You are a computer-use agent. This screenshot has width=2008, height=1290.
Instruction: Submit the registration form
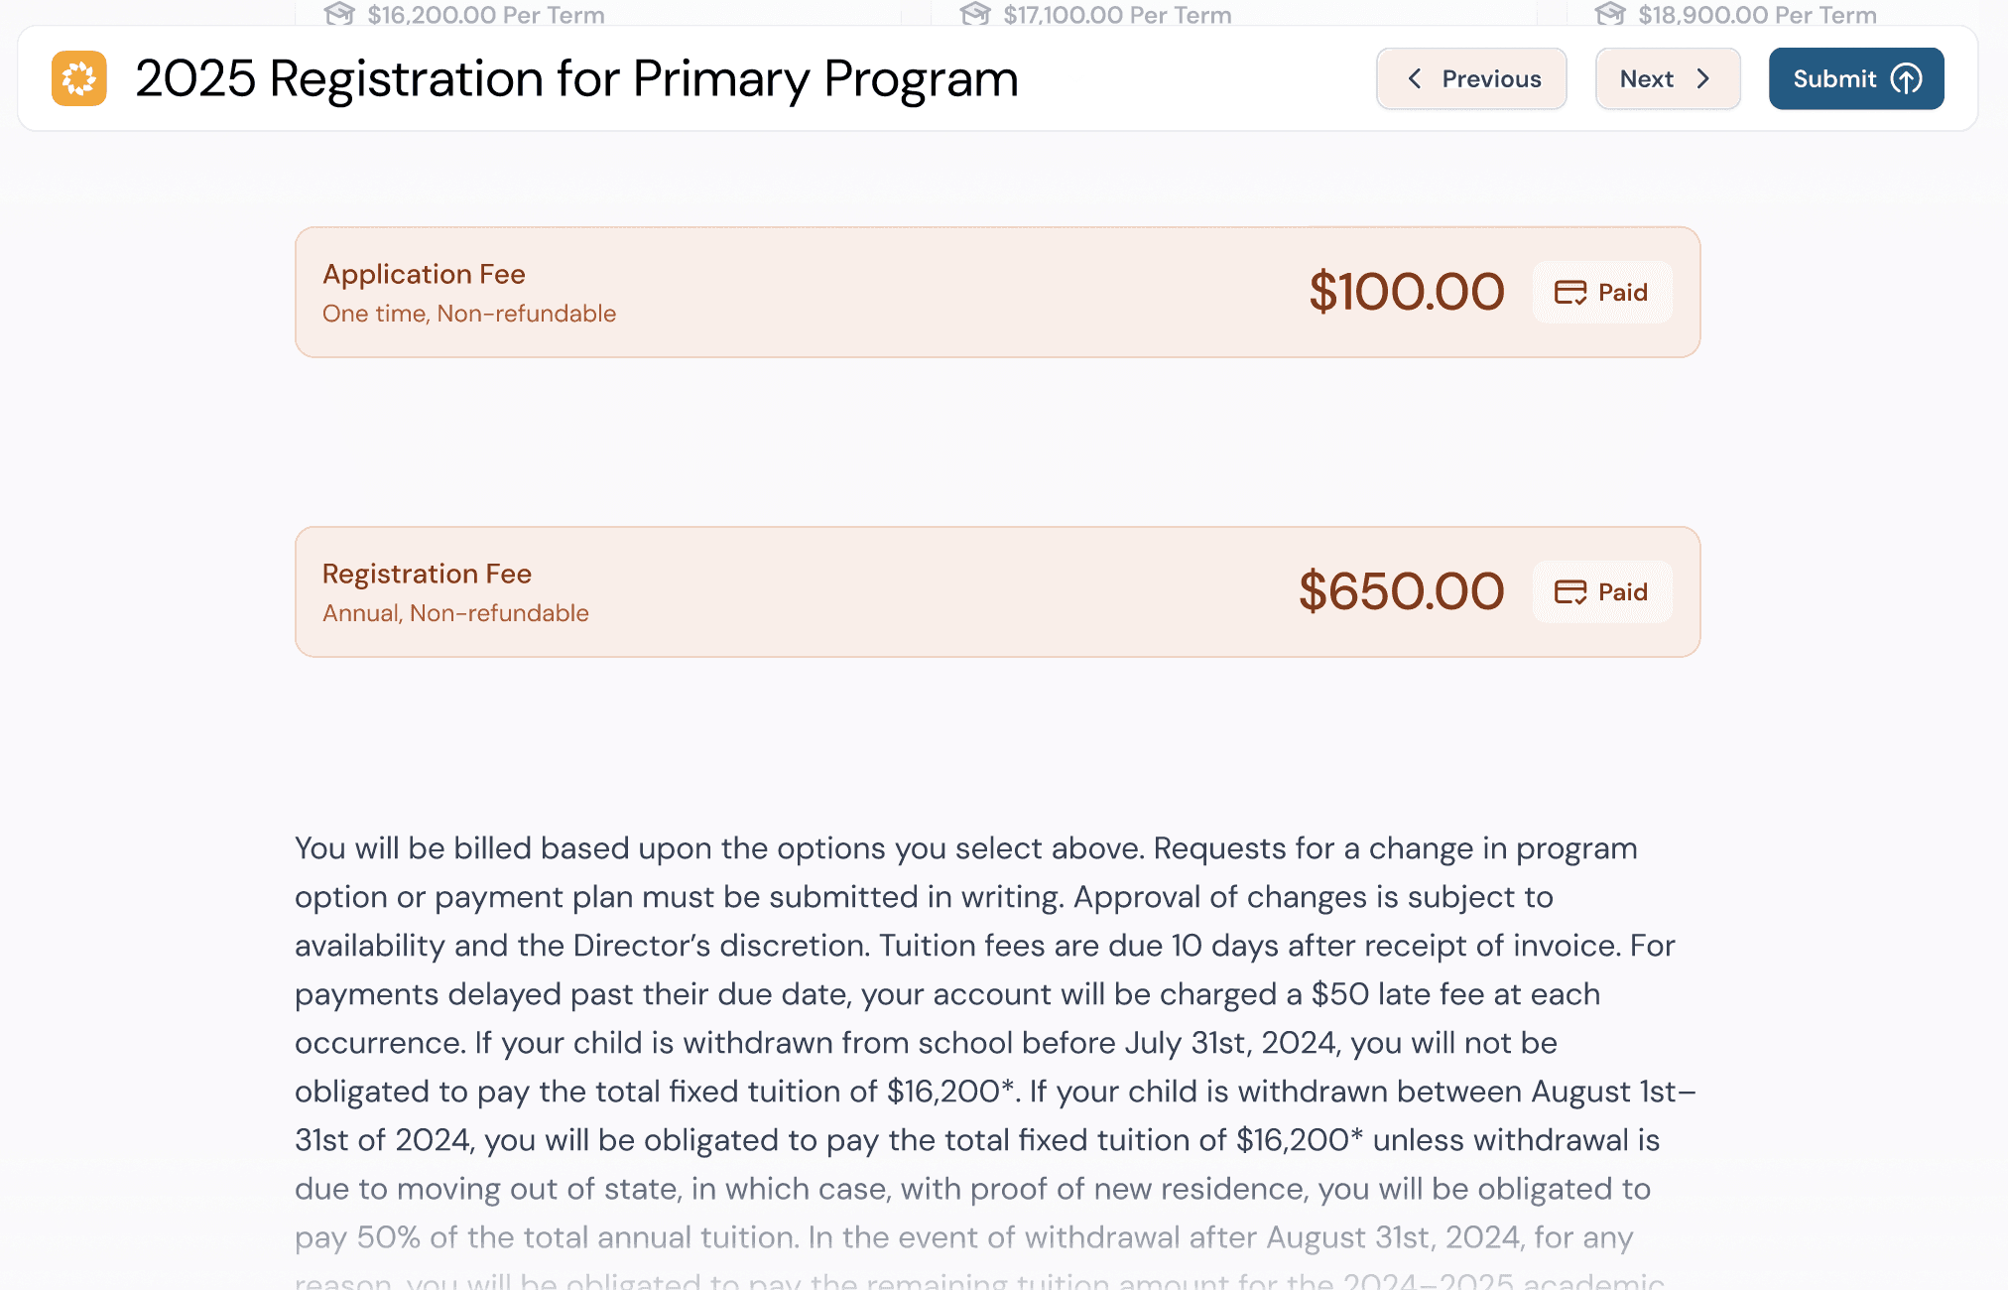tap(1856, 78)
